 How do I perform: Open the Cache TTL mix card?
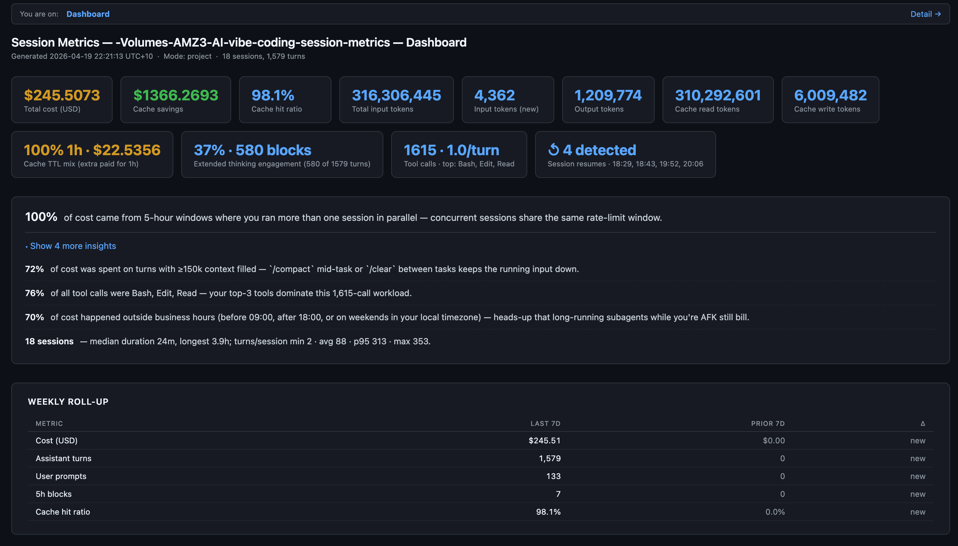click(x=92, y=154)
